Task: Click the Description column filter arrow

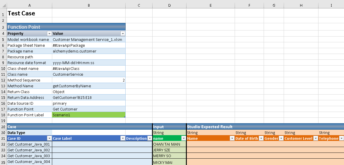Action: point(149,139)
